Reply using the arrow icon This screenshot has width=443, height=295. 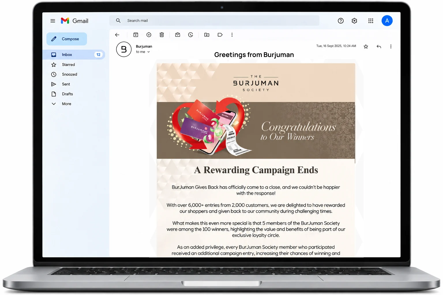coord(379,46)
